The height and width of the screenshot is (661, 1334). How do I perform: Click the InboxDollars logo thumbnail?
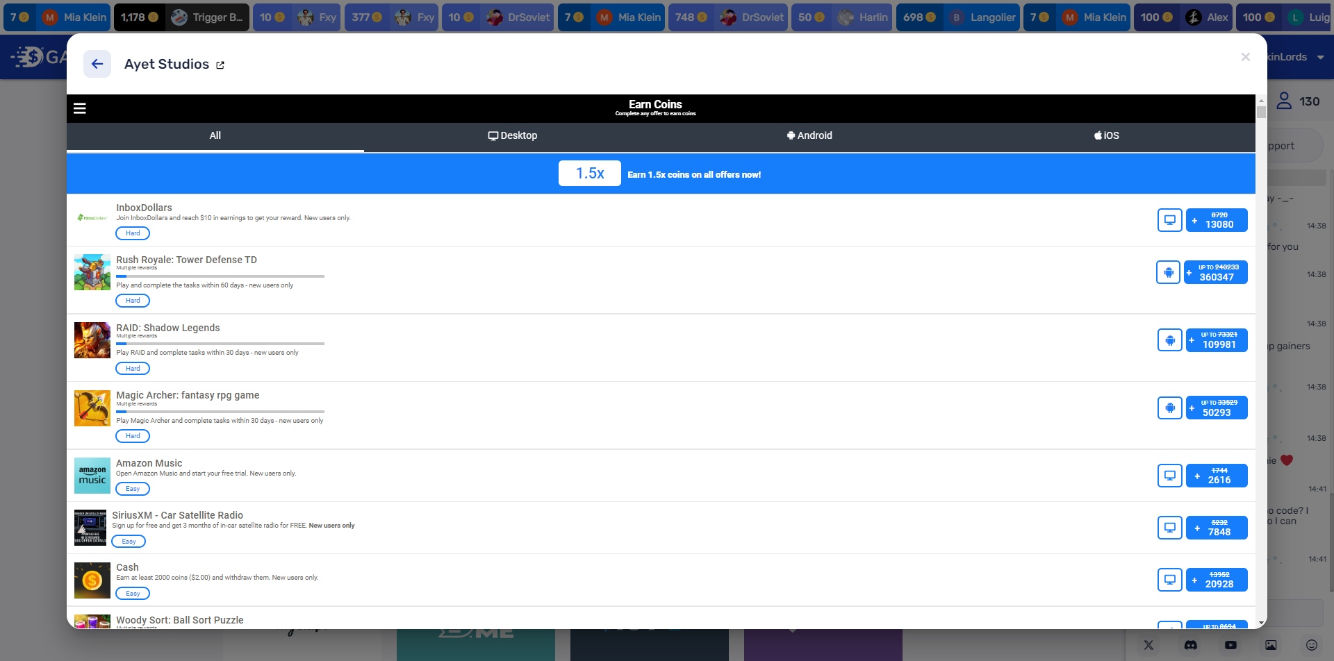point(92,218)
